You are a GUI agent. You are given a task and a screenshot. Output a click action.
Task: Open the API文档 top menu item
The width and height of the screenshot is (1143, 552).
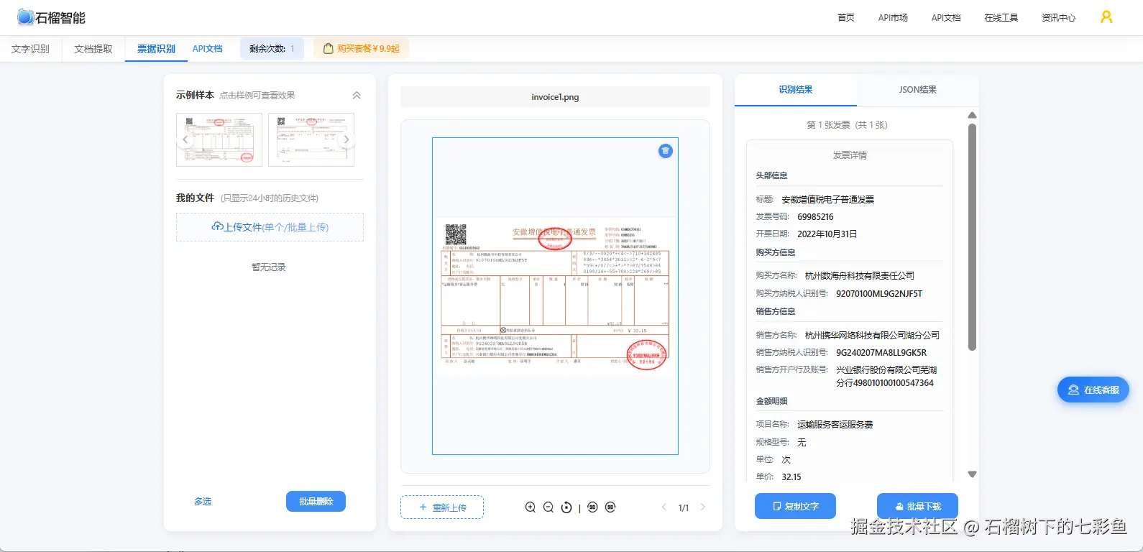(946, 18)
